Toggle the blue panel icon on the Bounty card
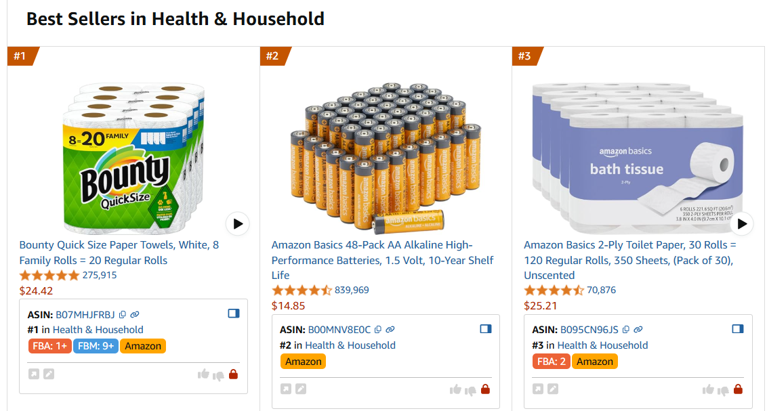 tap(233, 313)
